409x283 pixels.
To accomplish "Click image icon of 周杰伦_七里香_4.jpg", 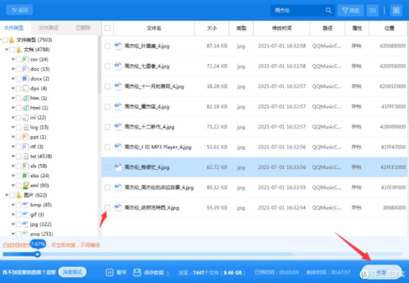I will point(118,66).
